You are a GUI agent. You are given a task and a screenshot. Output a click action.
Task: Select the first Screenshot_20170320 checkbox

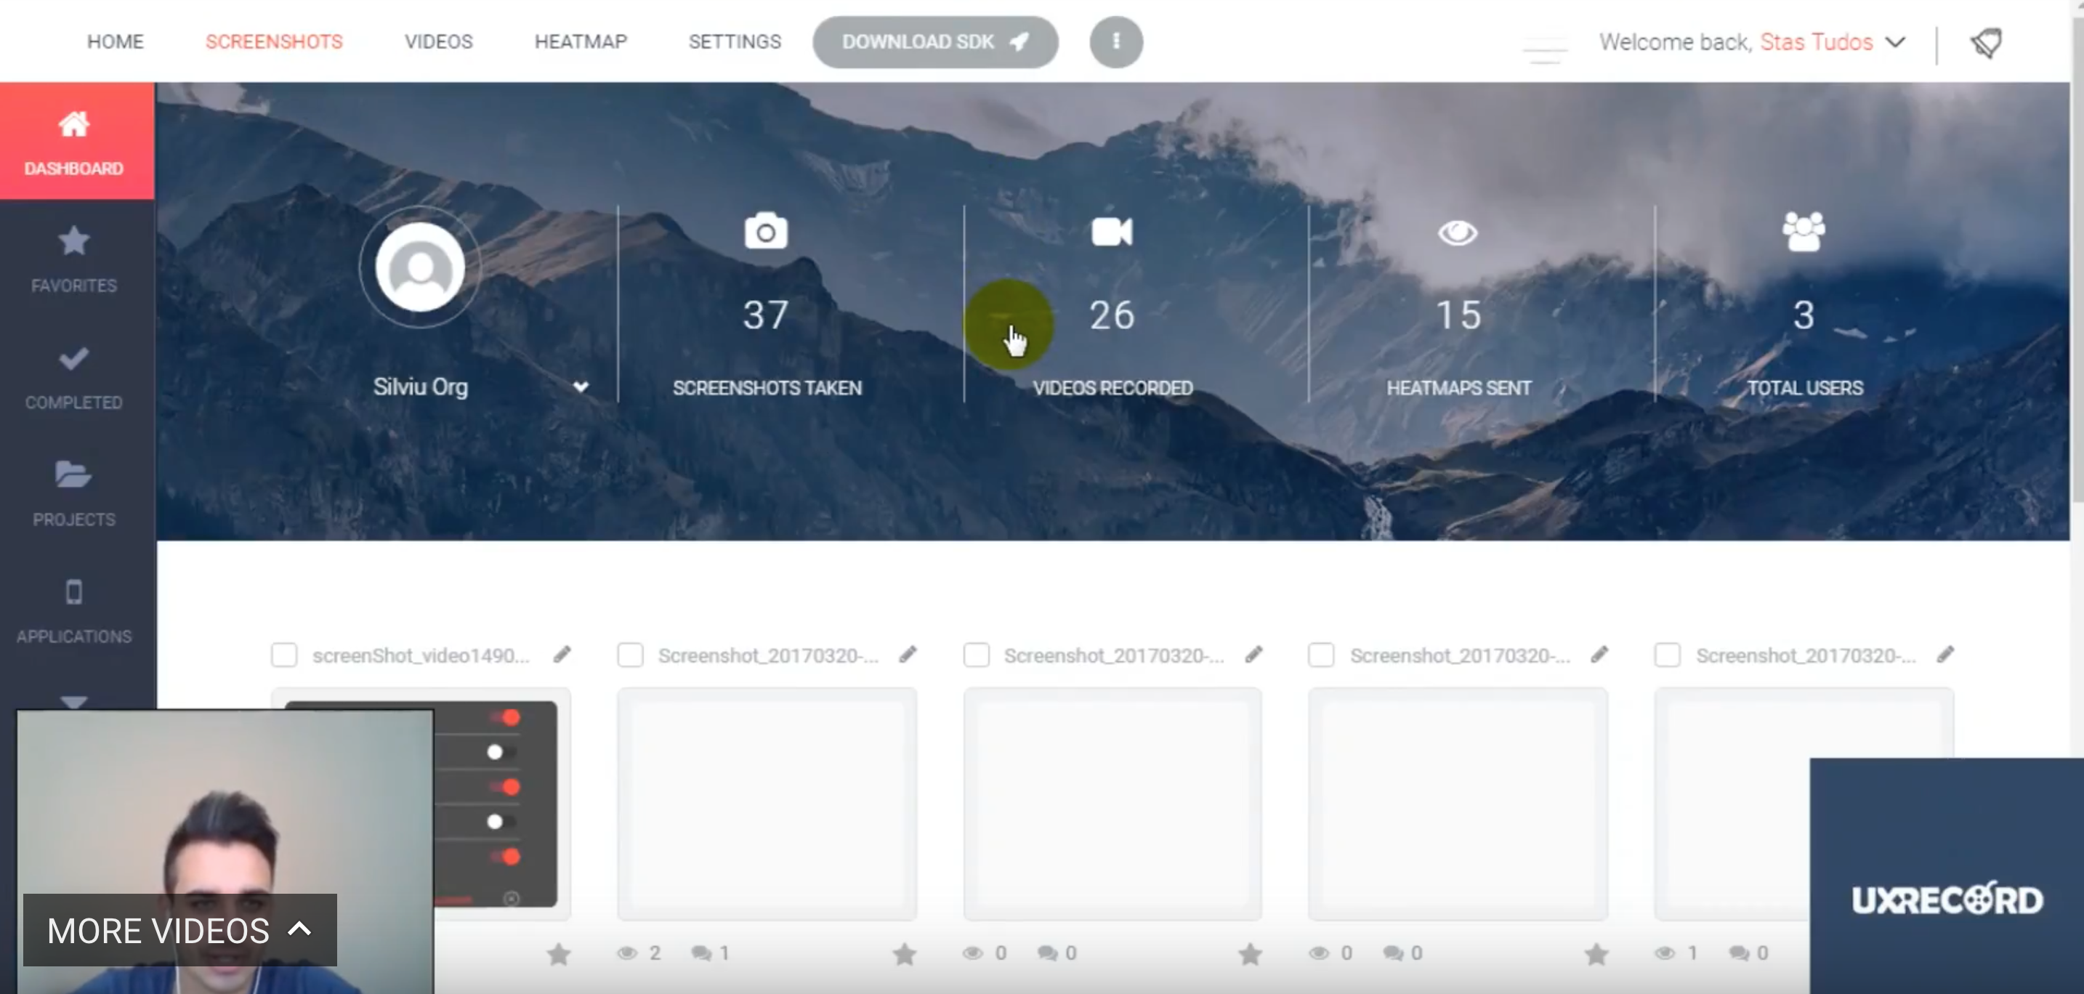pos(630,655)
